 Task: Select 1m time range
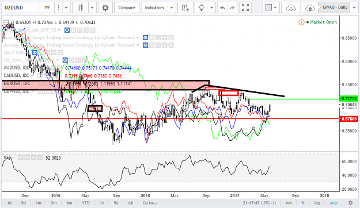[39, 203]
